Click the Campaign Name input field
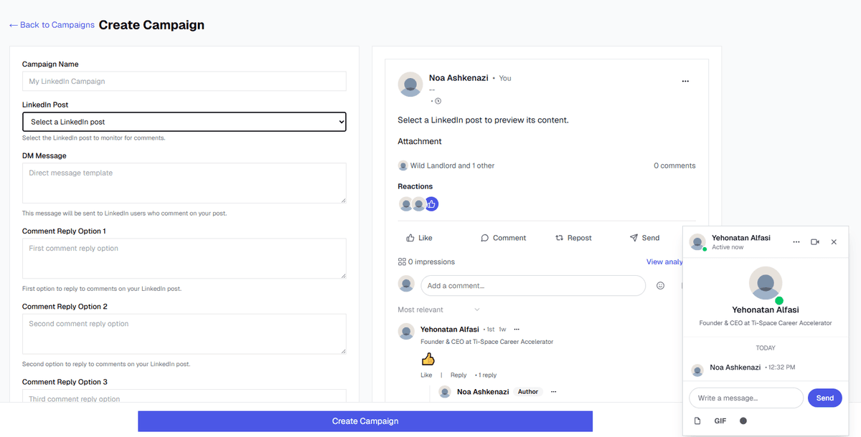 click(184, 81)
